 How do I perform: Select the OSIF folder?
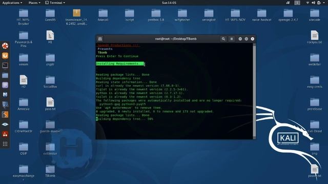[24, 149]
